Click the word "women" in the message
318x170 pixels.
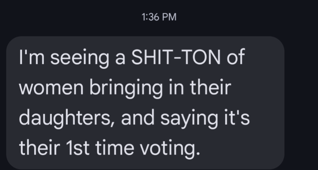click(x=51, y=88)
